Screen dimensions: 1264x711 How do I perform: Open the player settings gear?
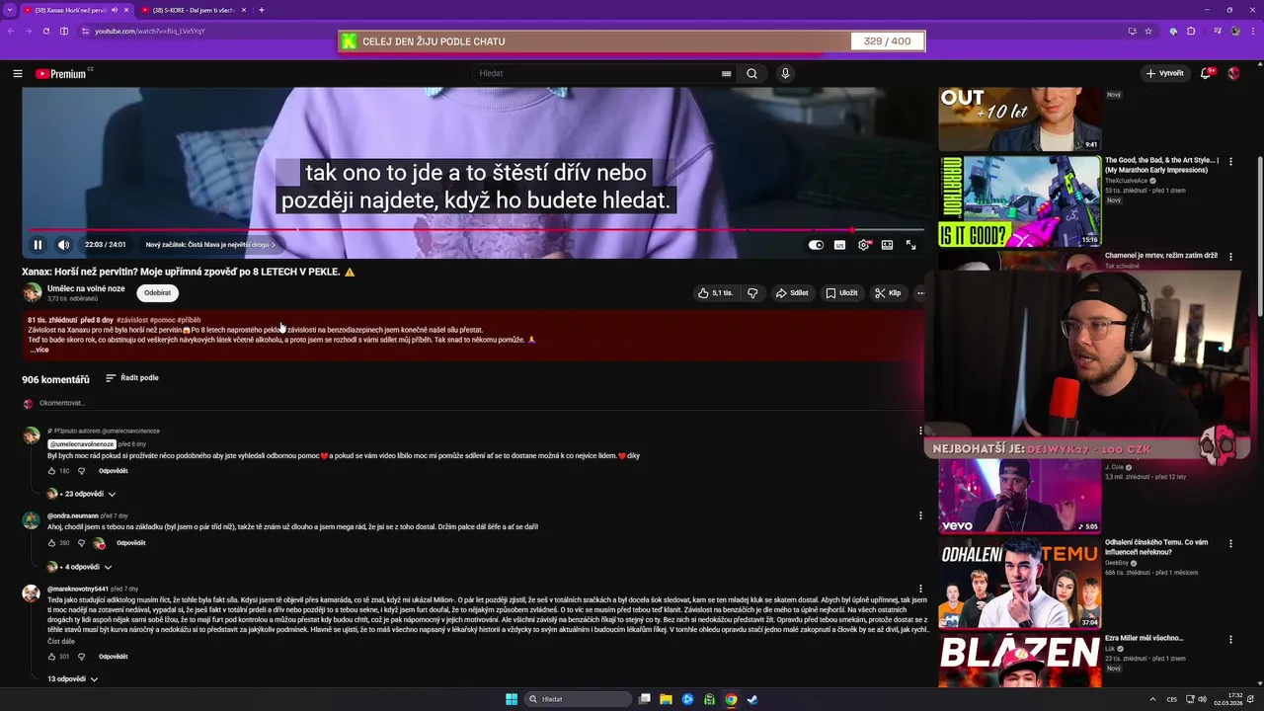click(864, 245)
